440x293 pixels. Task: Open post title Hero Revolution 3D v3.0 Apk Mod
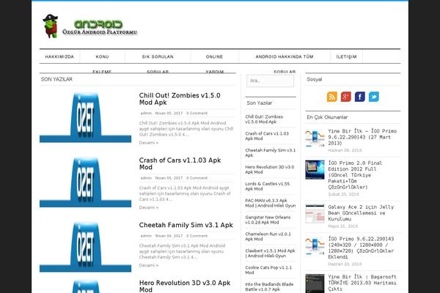pyautogui.click(x=185, y=286)
